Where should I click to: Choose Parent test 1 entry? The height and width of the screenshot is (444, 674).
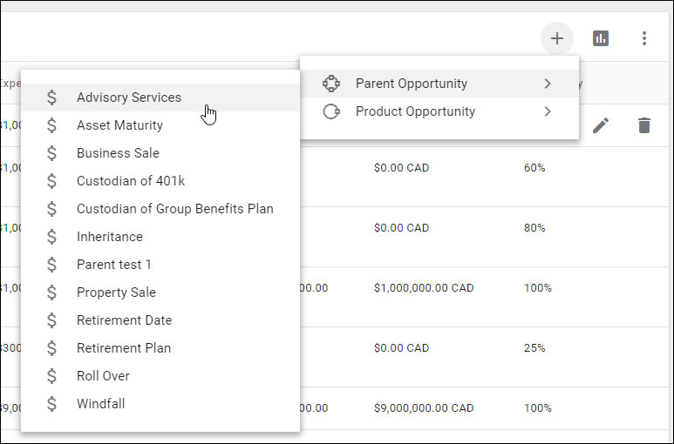[114, 265]
